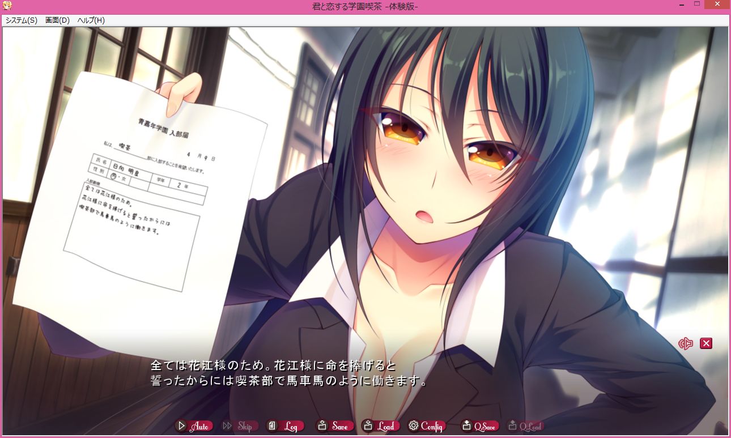Open the Save screen
Image resolution: width=731 pixels, height=438 pixels.
pyautogui.click(x=335, y=426)
